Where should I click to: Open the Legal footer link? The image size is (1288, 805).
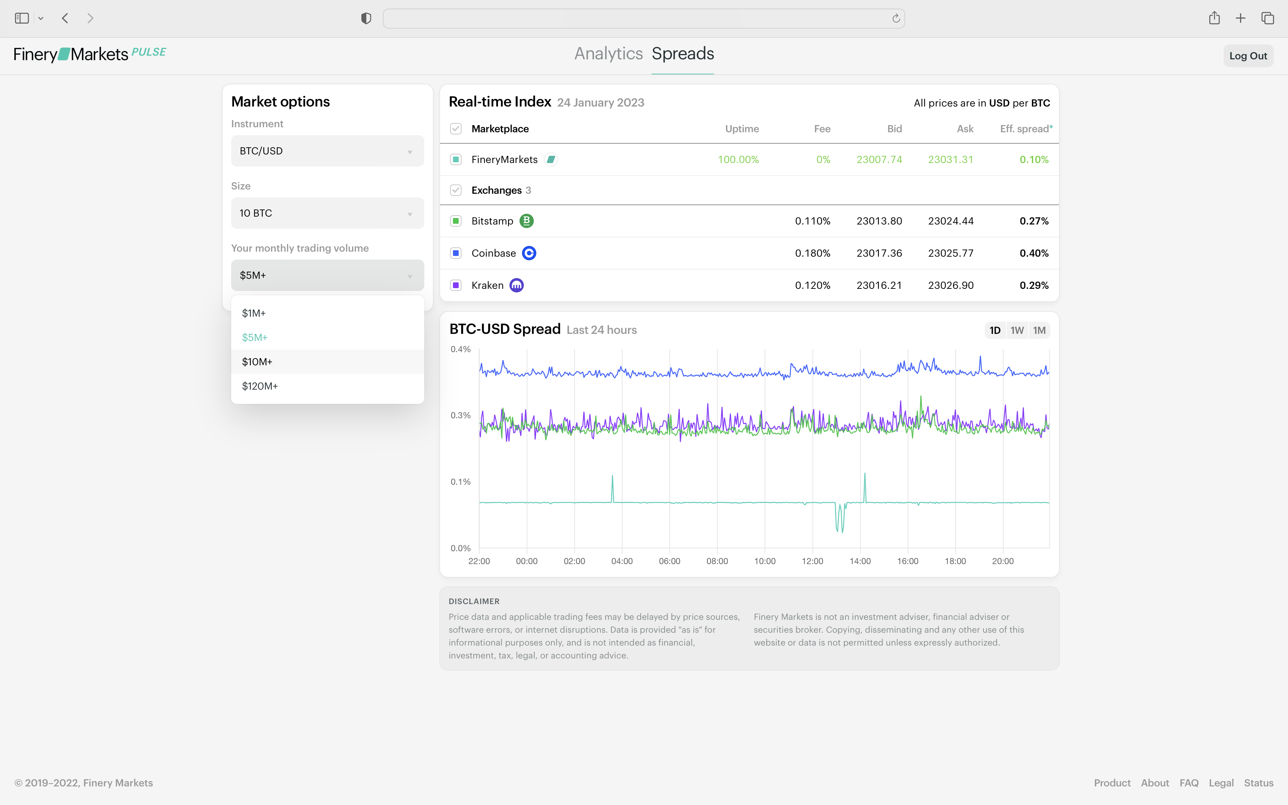point(1221,782)
